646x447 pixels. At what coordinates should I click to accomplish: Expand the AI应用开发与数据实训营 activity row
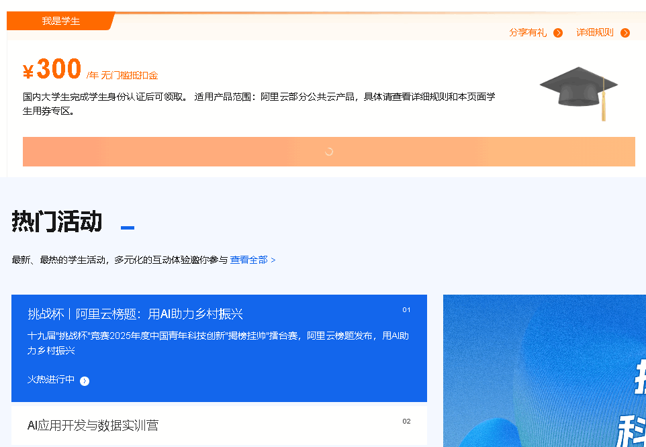(219, 425)
